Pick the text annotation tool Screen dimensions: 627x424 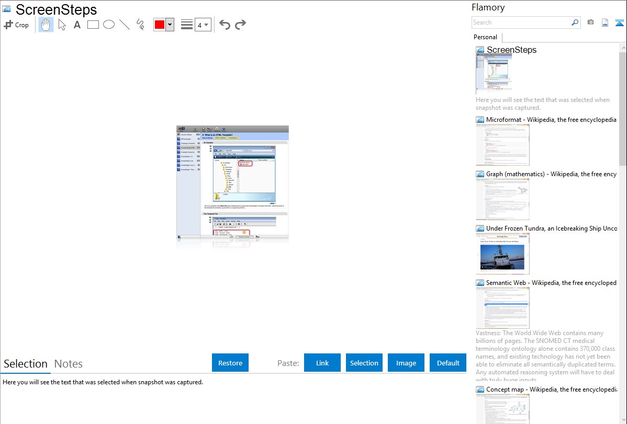click(x=77, y=25)
